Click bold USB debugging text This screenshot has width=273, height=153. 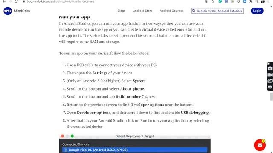pos(195,113)
